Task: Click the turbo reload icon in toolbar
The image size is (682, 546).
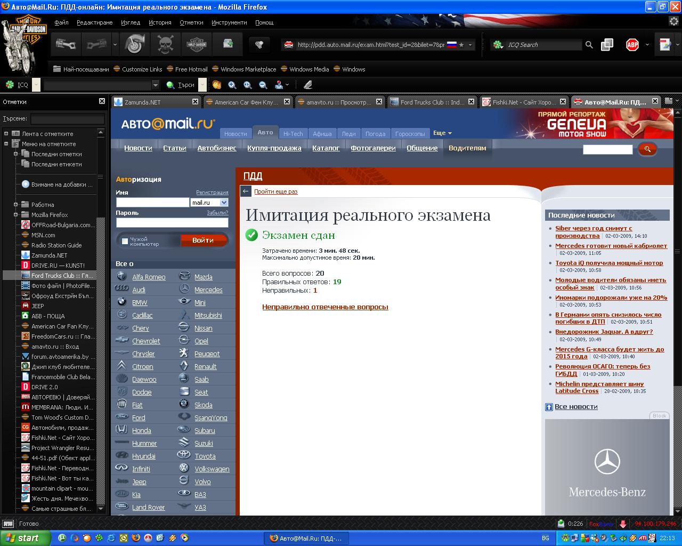Action: coord(134,44)
